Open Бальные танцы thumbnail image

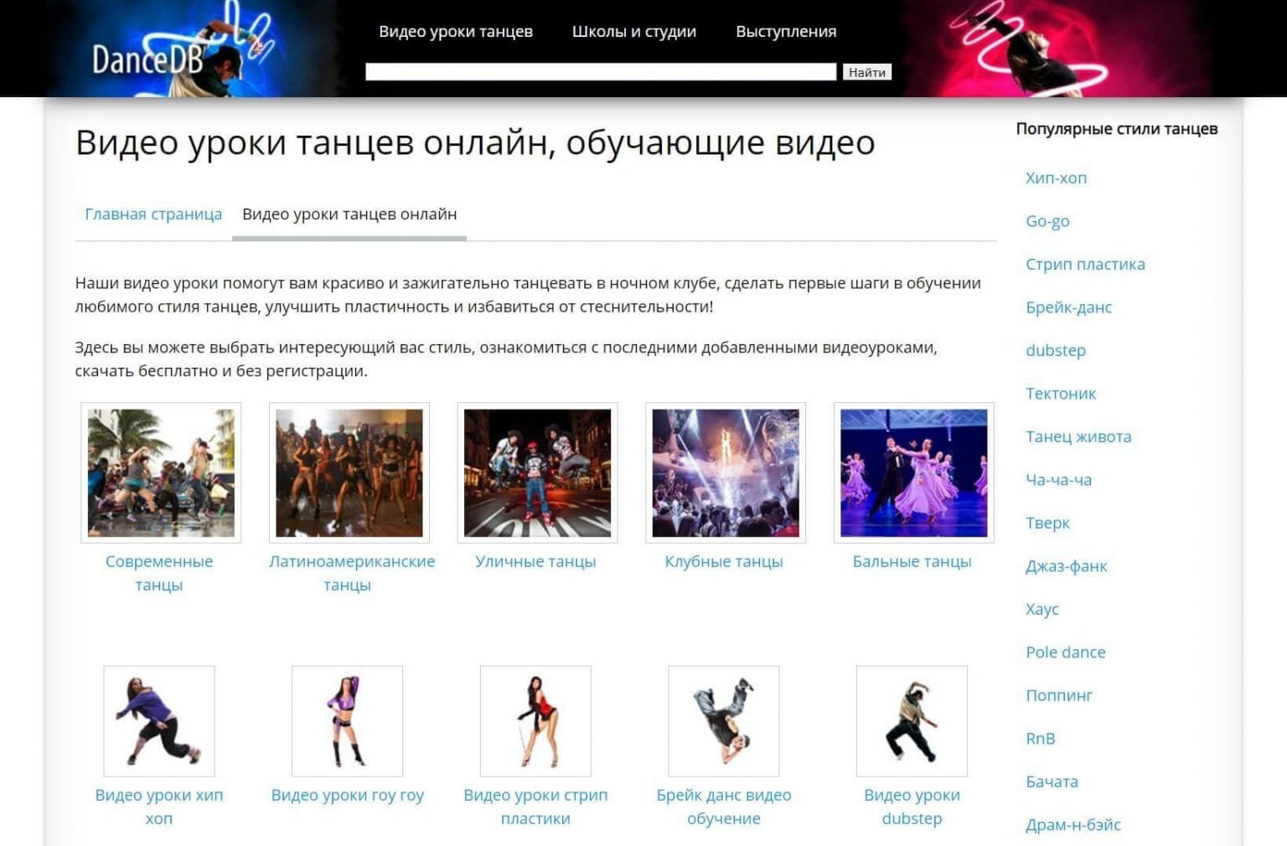(x=914, y=473)
